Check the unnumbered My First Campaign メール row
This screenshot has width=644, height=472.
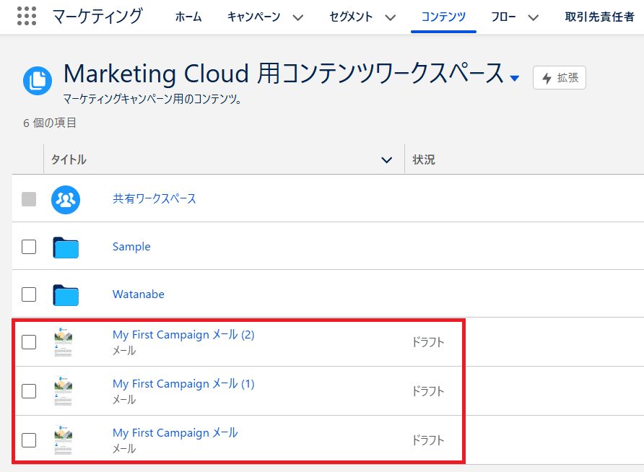[x=29, y=440]
